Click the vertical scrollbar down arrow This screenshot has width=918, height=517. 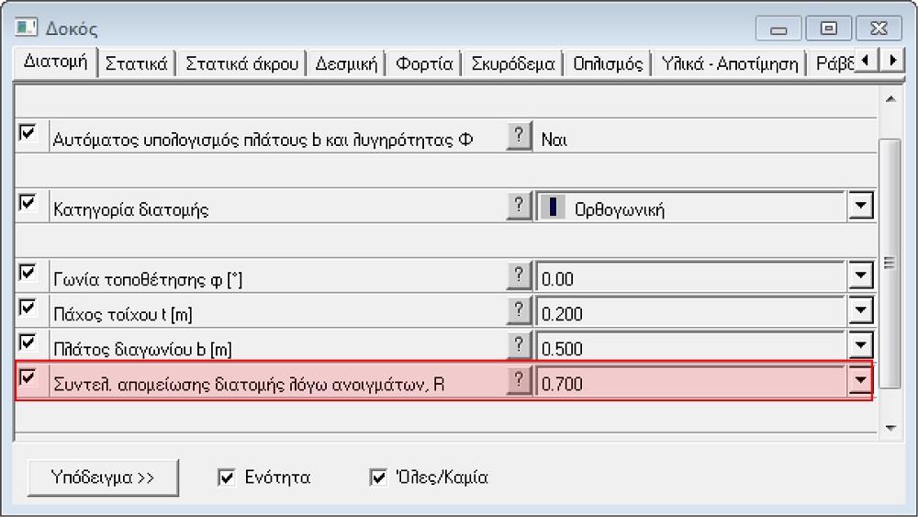(889, 429)
